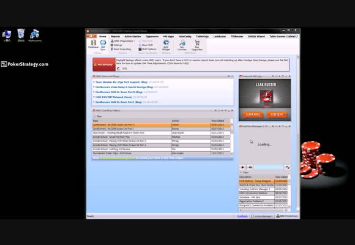Open the MyRecovery desktop icon
The height and width of the screenshot is (245, 355).
click(35, 36)
